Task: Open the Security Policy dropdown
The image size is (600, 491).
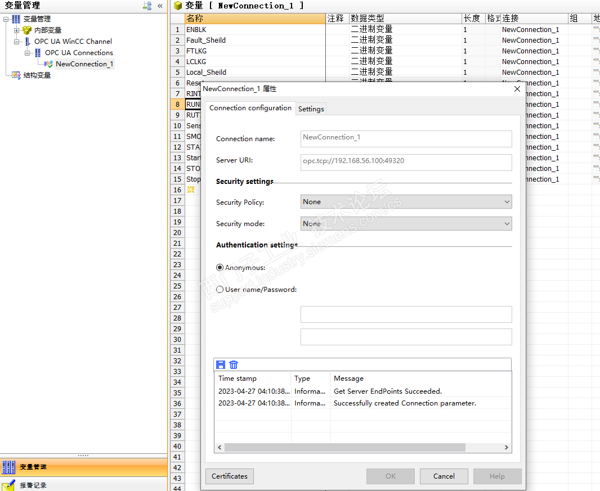Action: tap(406, 201)
